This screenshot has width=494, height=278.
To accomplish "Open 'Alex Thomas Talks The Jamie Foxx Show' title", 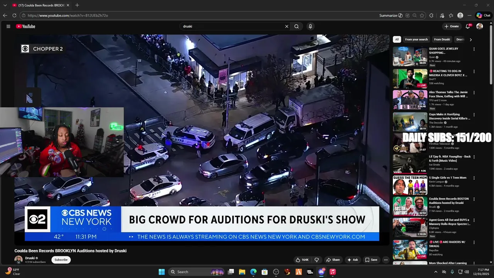I will [448, 94].
